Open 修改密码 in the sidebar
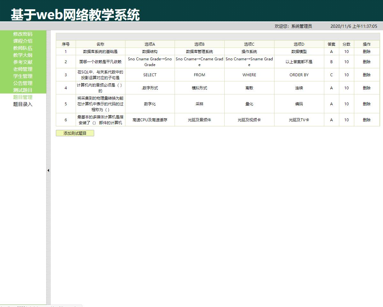Screen dimensions: 383x307 [x=22, y=34]
